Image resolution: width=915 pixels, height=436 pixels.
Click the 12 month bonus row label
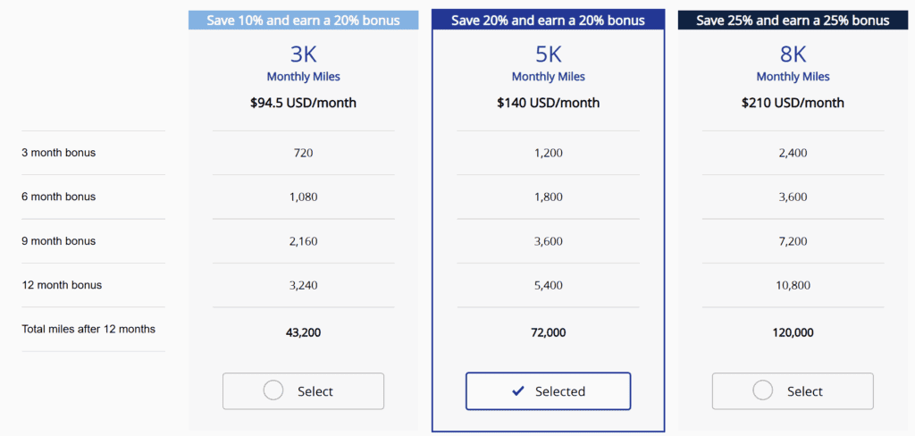(62, 285)
